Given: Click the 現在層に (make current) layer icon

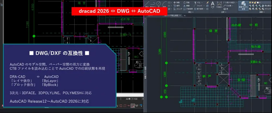Looking at the screenshot, I should (267, 6).
